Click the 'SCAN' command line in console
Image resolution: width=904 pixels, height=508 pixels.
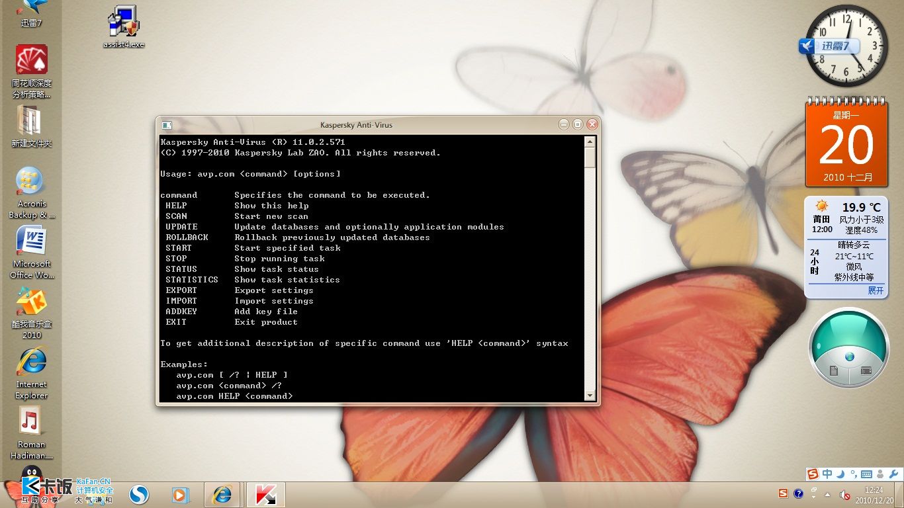(x=237, y=216)
